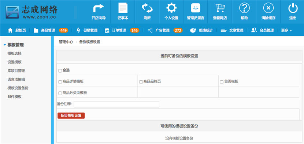304x144 pixels.
Task: Open 文章管理 menu item
Action: pyautogui.click(x=236, y=30)
